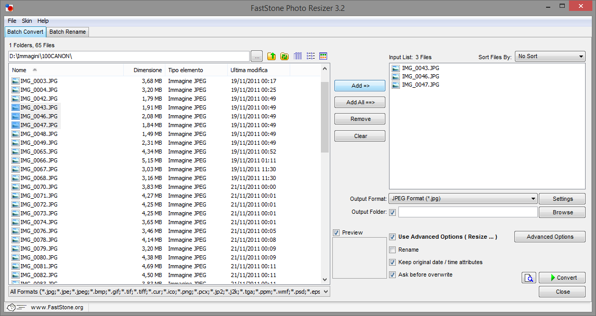The height and width of the screenshot is (316, 596).
Task: Click Input List icon for IMG_0043.JPG
Action: coord(396,68)
